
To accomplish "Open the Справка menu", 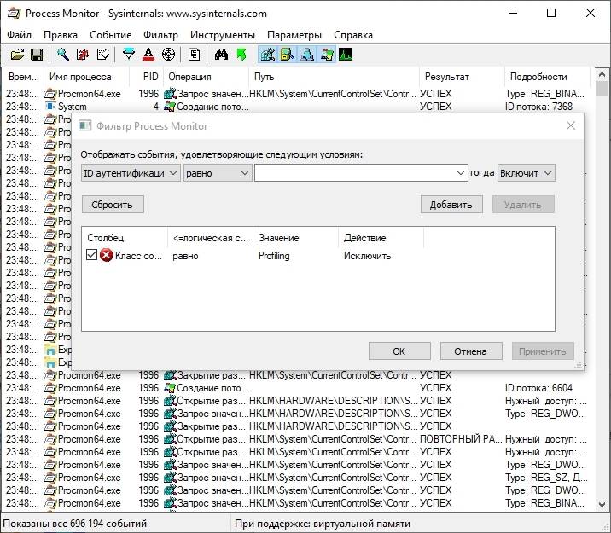I will click(x=353, y=35).
